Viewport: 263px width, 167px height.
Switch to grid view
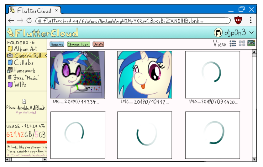click(x=242, y=43)
